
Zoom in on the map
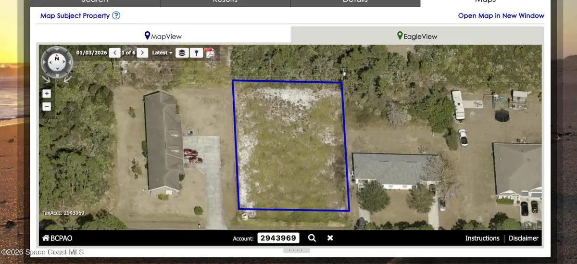[47, 93]
